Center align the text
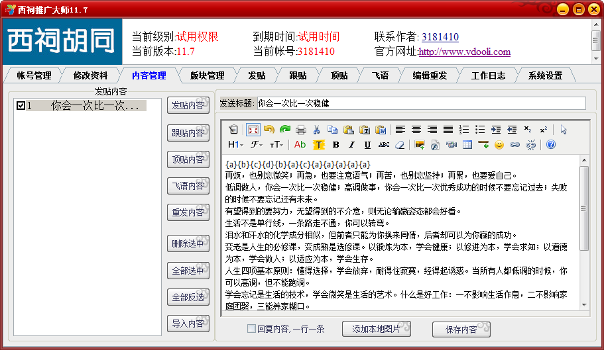Screen dimensions: 604x350 [x=416, y=130]
